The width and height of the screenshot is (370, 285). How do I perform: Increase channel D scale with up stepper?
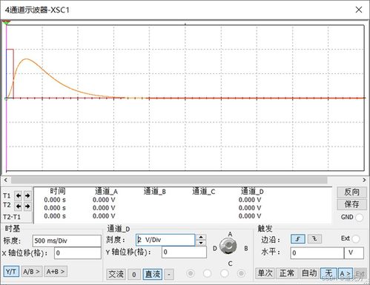pyautogui.click(x=201, y=237)
